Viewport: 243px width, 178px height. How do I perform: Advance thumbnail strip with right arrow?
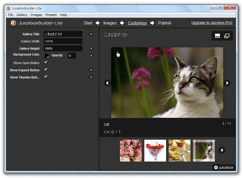click(222, 150)
